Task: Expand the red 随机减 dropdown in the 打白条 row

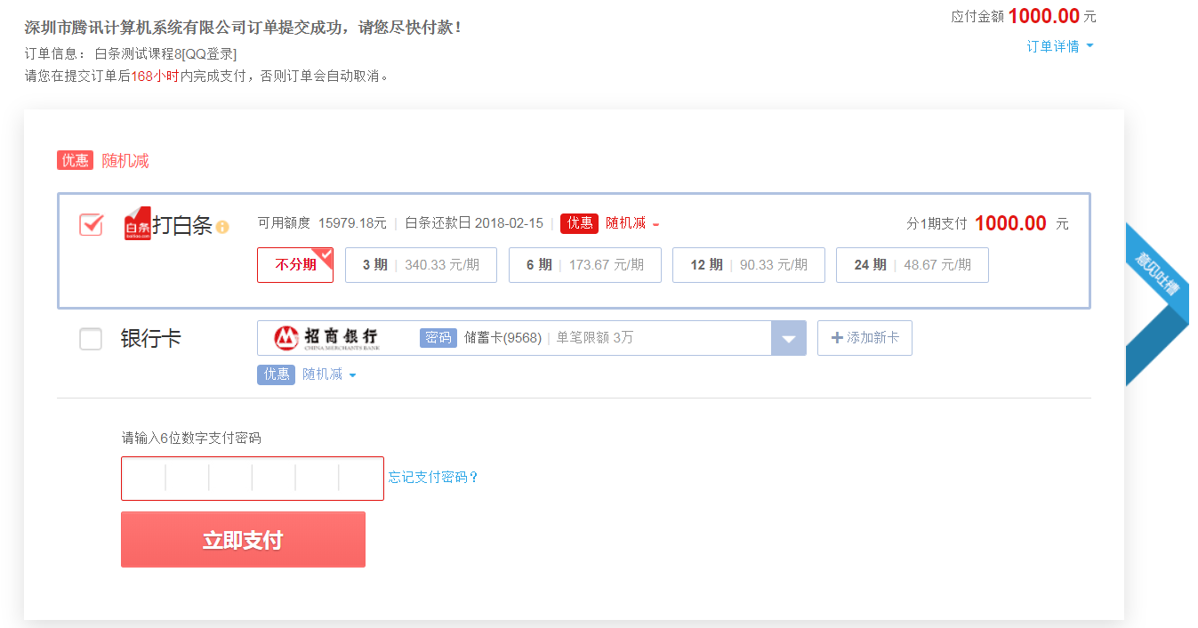Action: (x=632, y=223)
